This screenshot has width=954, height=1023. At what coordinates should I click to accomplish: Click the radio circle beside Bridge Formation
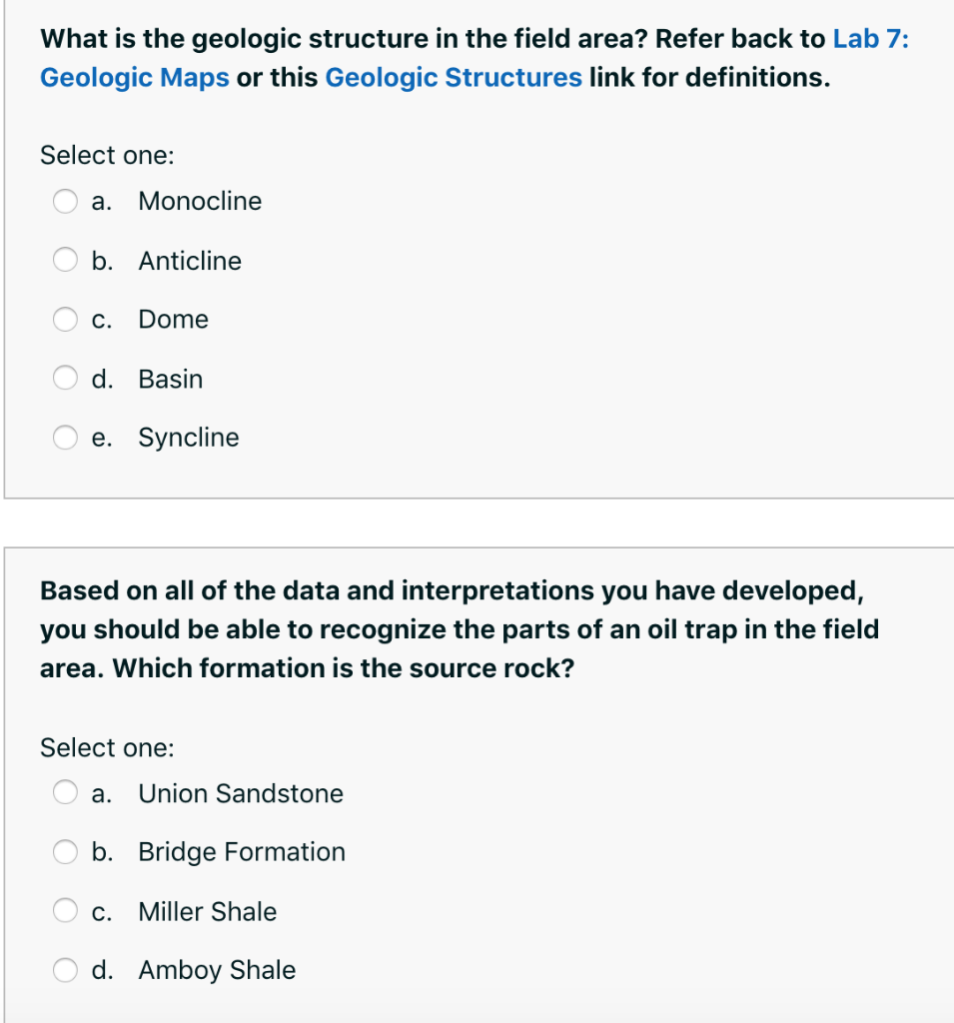tap(65, 852)
